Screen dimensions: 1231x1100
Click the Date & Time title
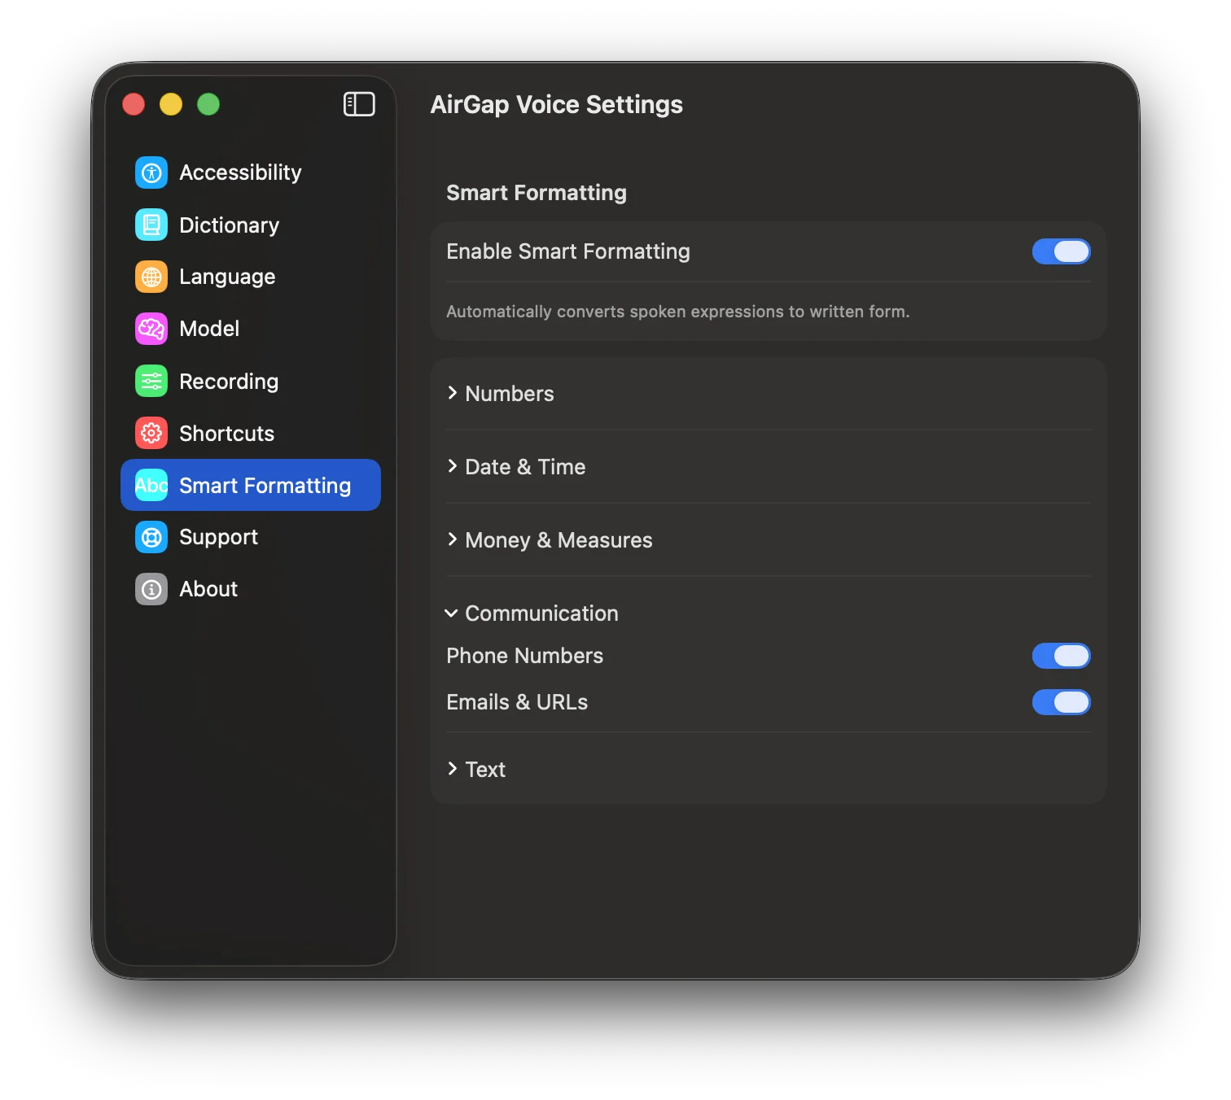pos(525,467)
